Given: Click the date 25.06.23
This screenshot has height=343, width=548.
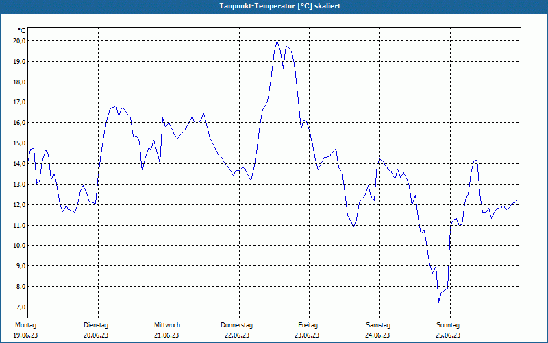Looking at the screenshot, I should pyautogui.click(x=448, y=335).
